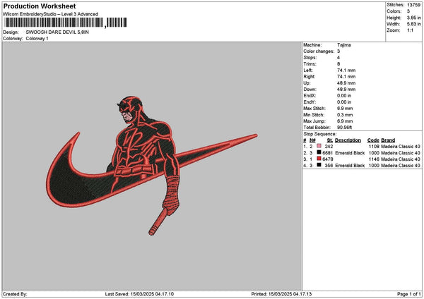This screenshot has height=299, width=424.
Task: Click the Colorway 1 value
Action: [x=37, y=38]
